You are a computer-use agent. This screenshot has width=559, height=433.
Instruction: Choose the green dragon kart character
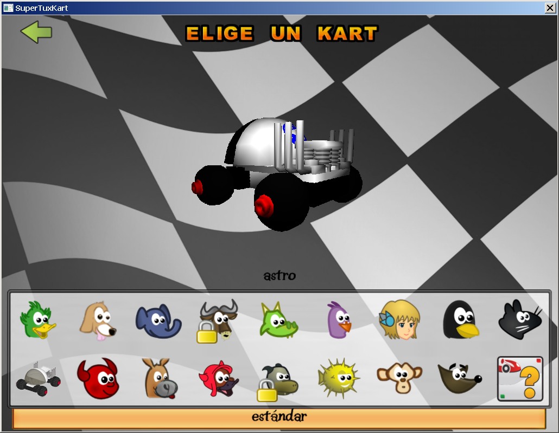pyautogui.click(x=279, y=320)
